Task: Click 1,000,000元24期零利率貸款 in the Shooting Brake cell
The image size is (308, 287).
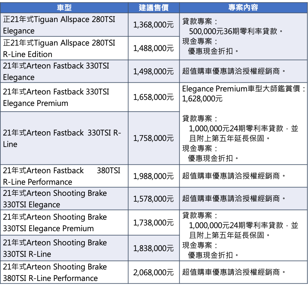Action: pyautogui.click(x=236, y=225)
